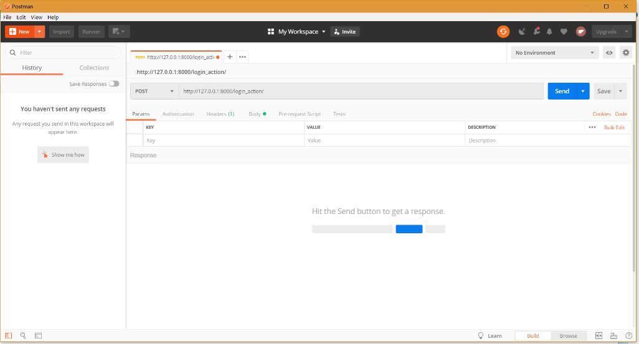Image resolution: width=639 pixels, height=344 pixels.
Task: Select the Body tab
Action: tap(257, 114)
